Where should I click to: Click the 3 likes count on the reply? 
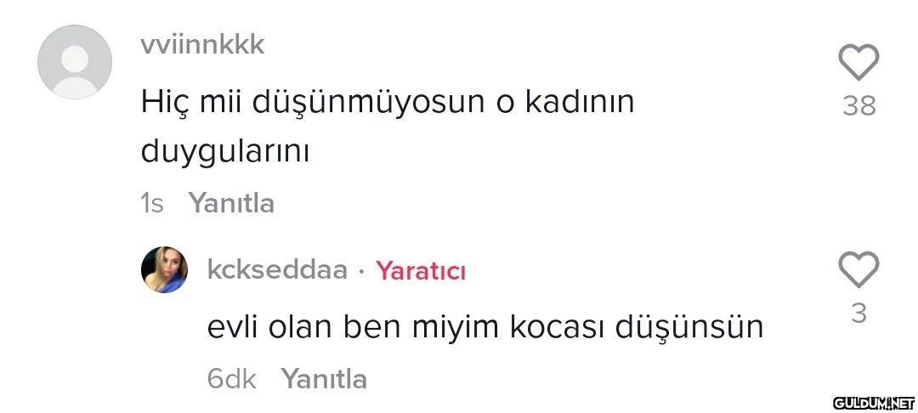tap(858, 314)
